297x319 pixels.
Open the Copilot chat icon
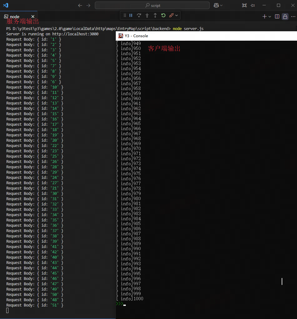216,5
